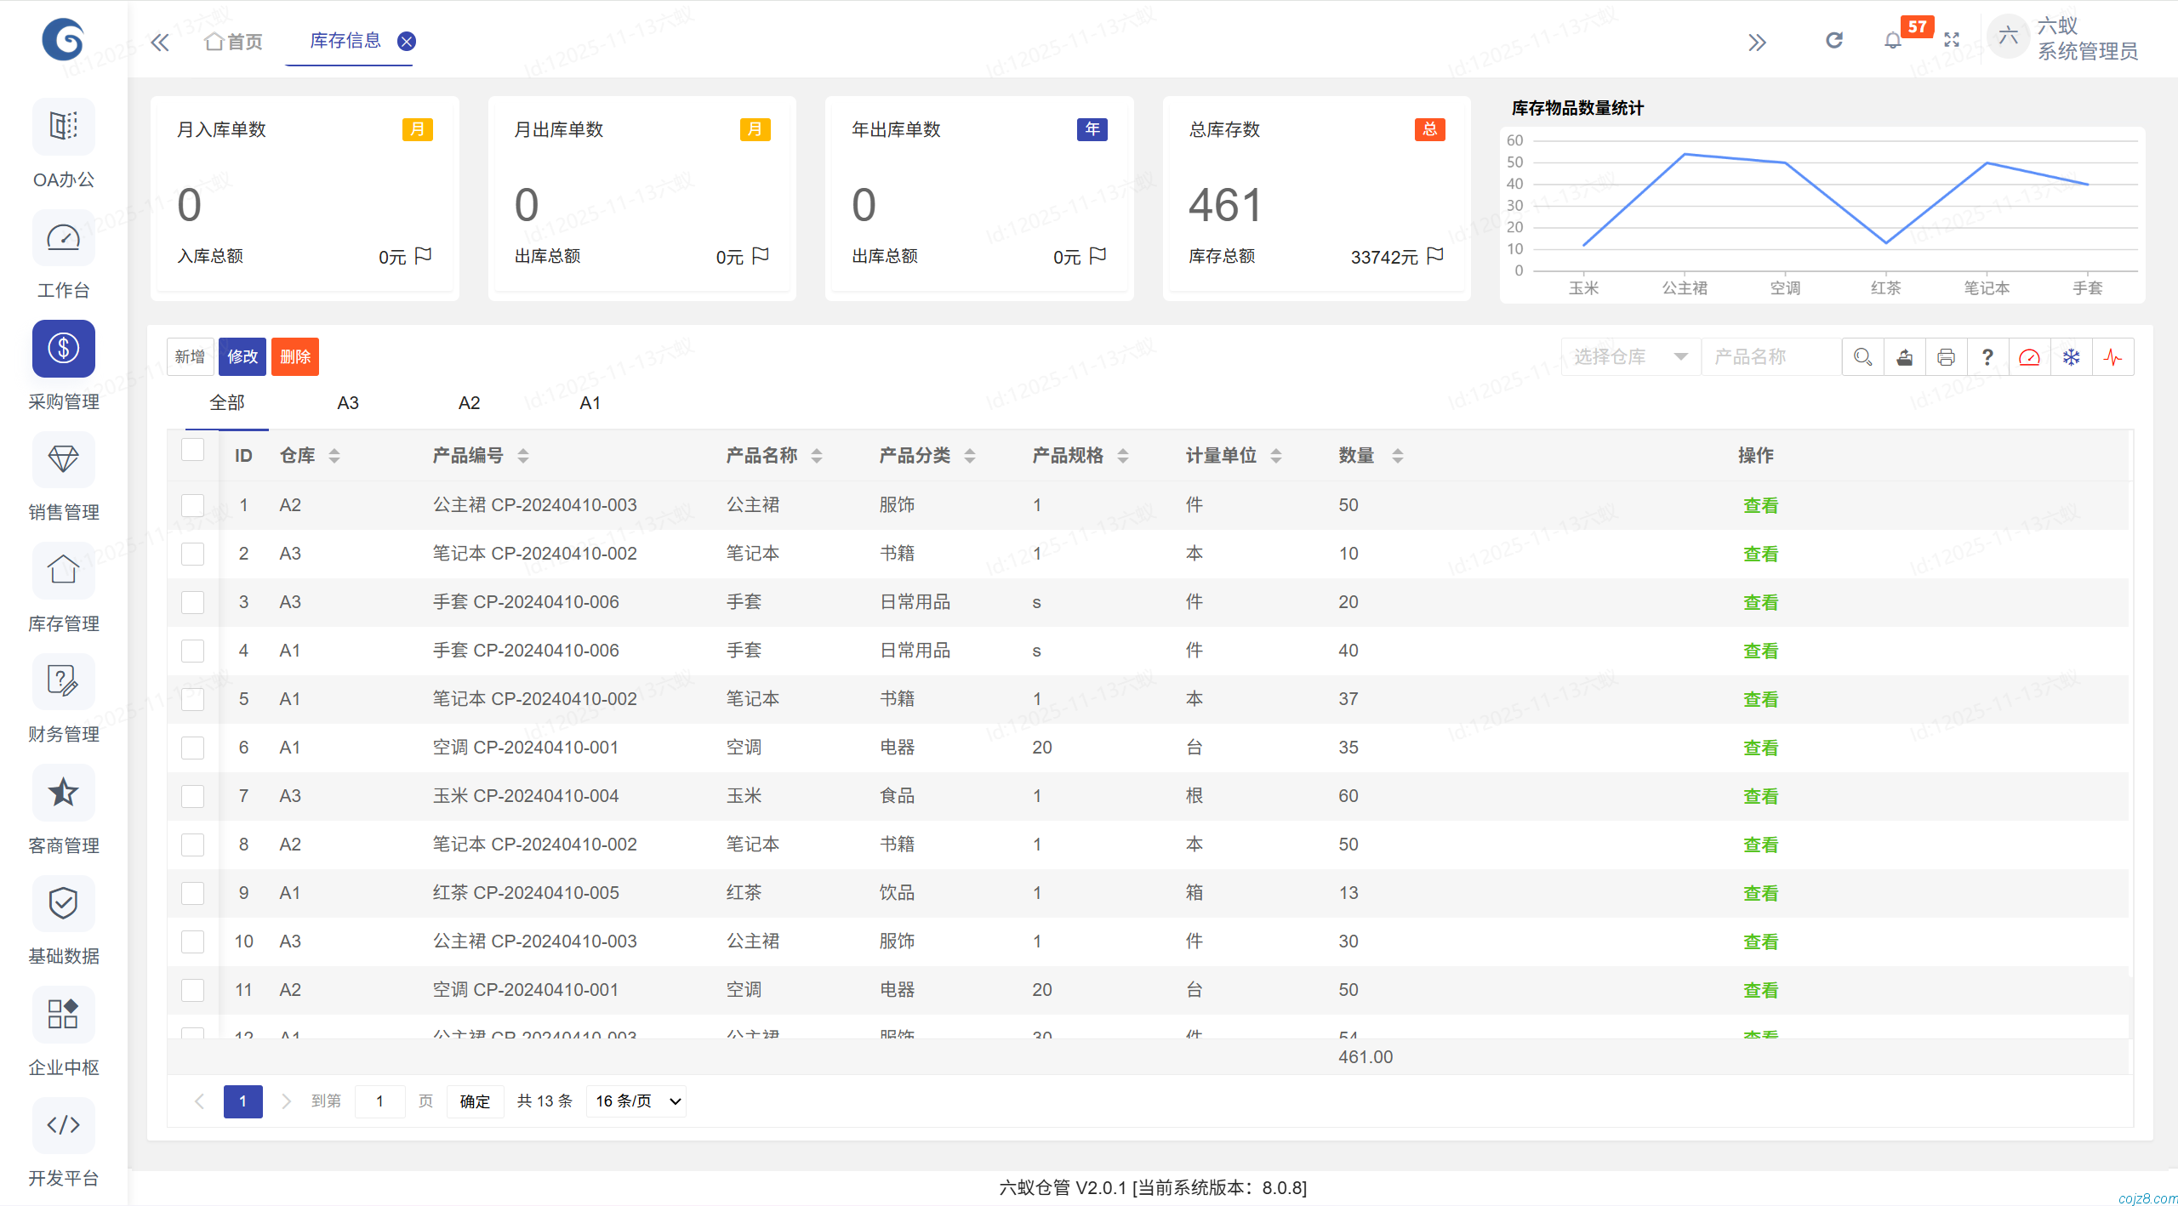This screenshot has width=2178, height=1206.
Task: Check the row checkbox for ID 1
Action: 193,504
